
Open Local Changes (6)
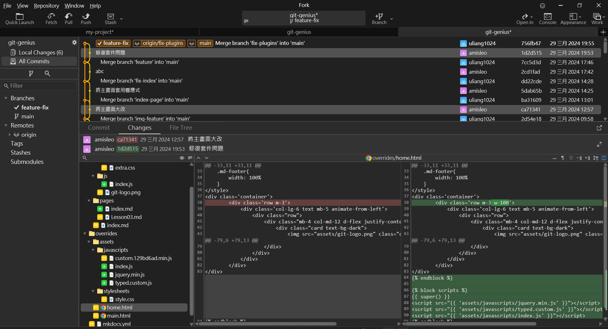40,53
